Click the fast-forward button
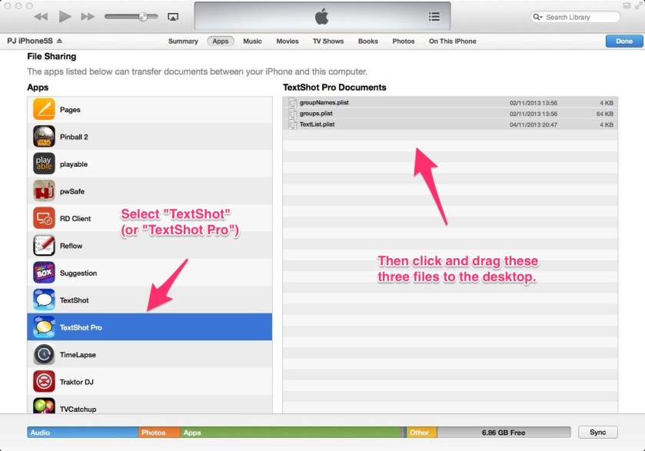Viewport: 645px width, 451px height. [x=88, y=17]
